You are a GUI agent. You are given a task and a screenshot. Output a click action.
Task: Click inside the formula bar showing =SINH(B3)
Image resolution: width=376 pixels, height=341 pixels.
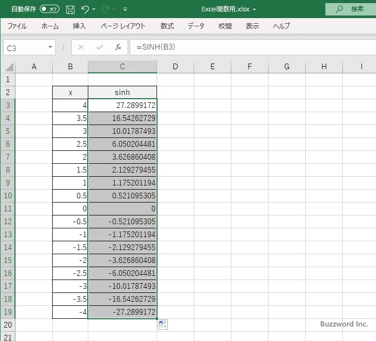253,47
